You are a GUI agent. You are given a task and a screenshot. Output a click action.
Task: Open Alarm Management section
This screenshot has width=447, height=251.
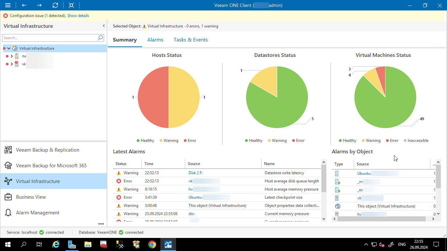pos(53,213)
